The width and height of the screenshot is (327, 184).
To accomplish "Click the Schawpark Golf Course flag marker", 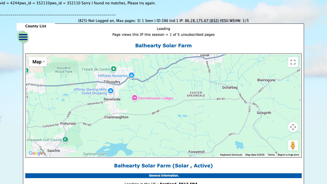I will tap(65, 140).
